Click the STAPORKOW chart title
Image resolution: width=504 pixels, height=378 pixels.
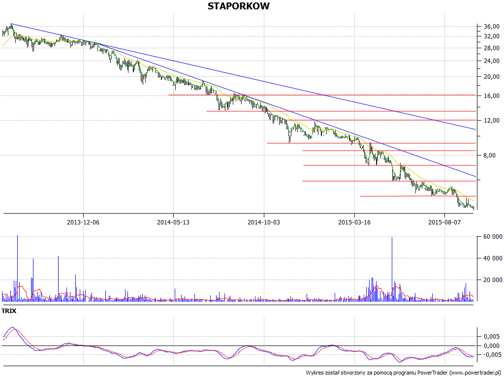(239, 6)
